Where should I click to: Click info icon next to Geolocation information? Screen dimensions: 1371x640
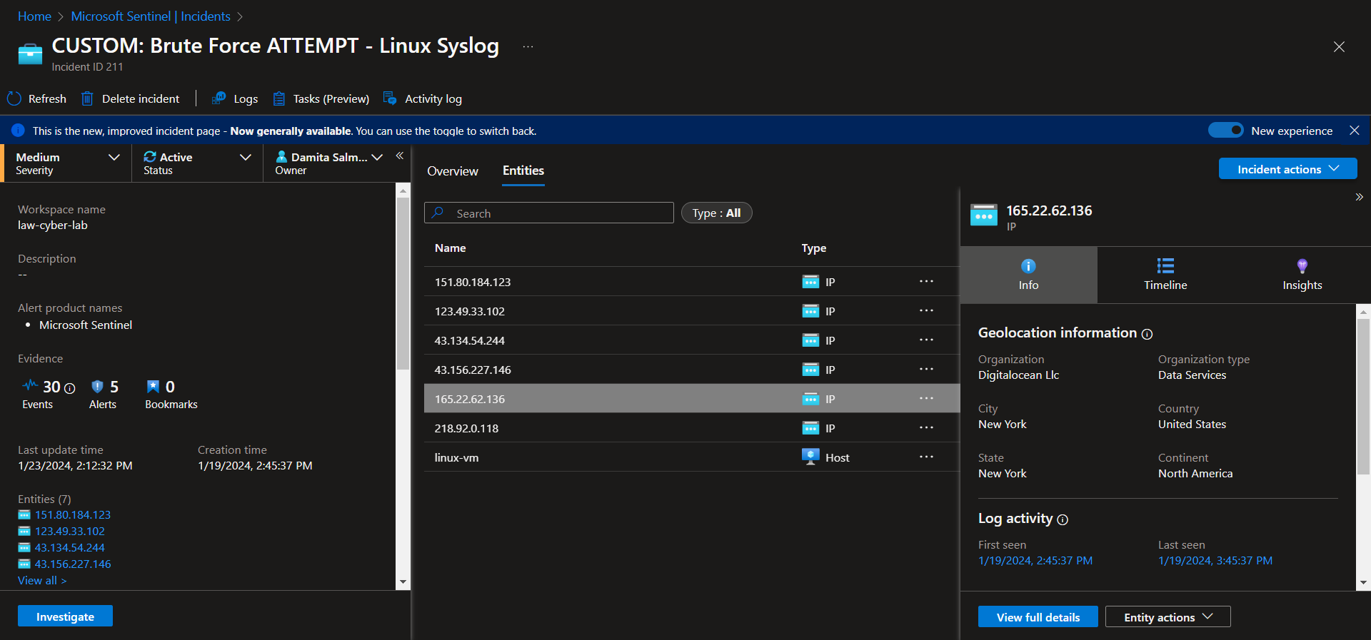tap(1147, 334)
